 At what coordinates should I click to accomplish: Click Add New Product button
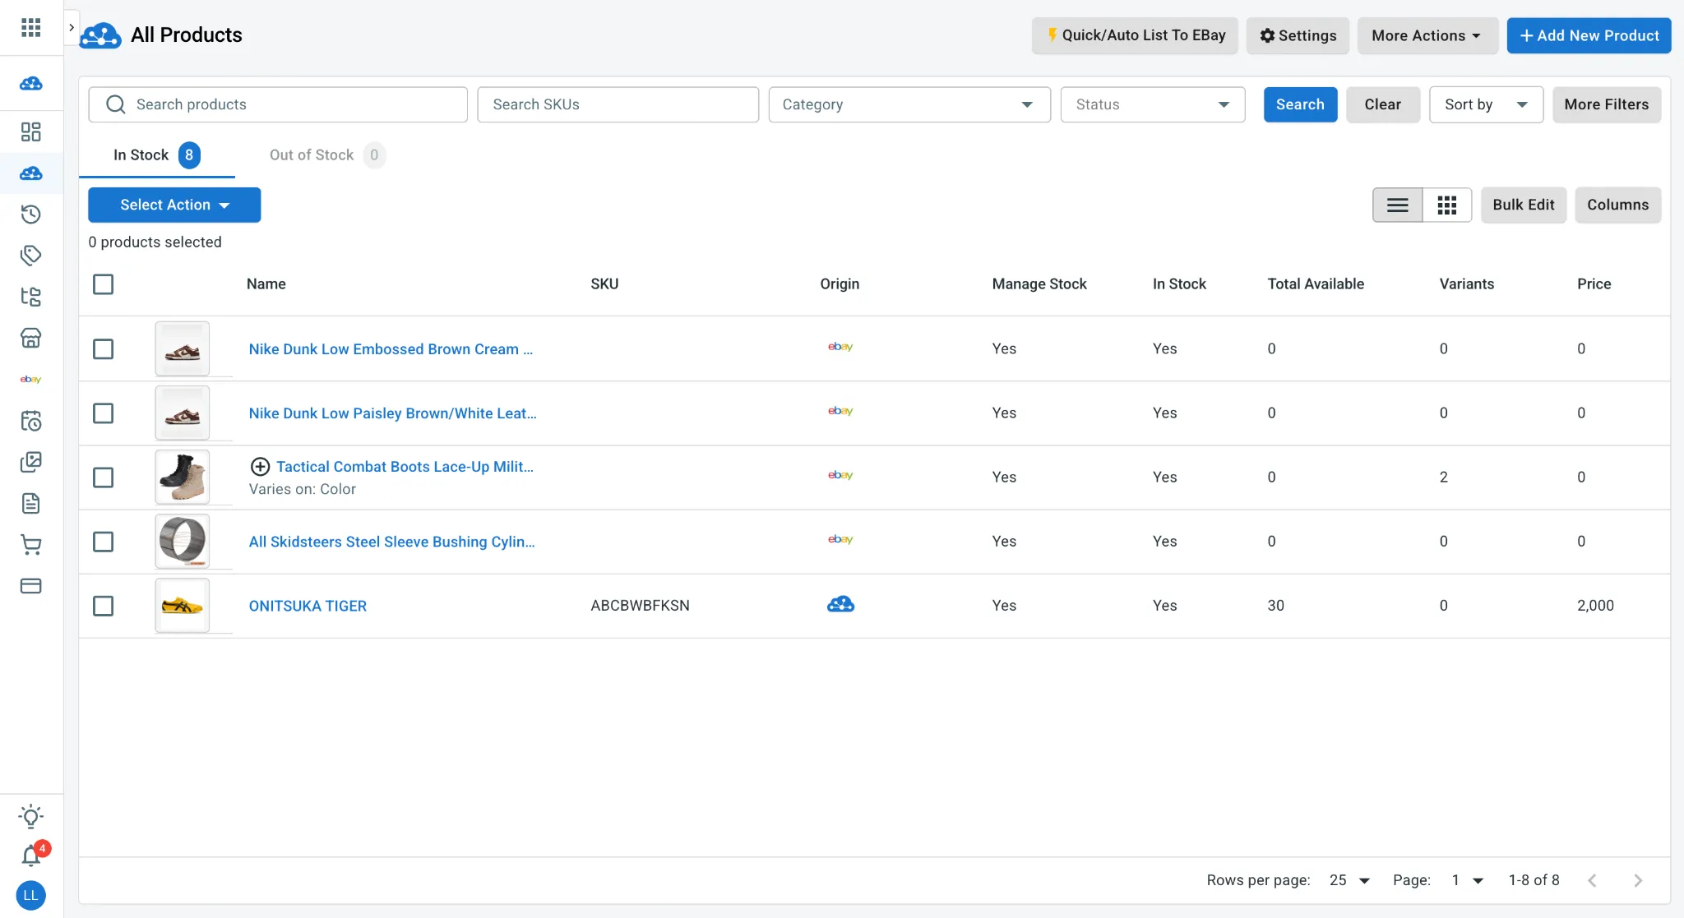point(1589,35)
